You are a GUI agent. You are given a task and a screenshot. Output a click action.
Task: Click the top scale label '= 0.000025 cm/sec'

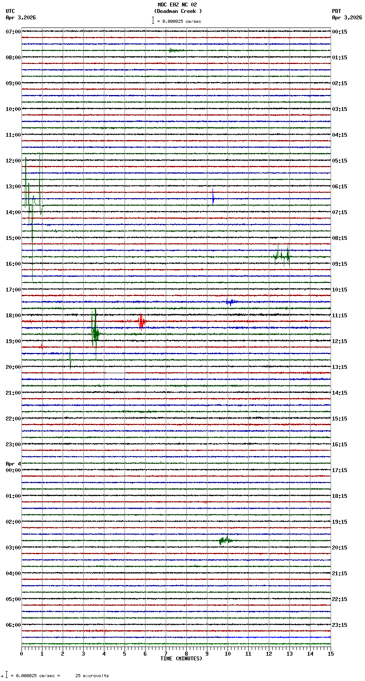click(x=179, y=21)
